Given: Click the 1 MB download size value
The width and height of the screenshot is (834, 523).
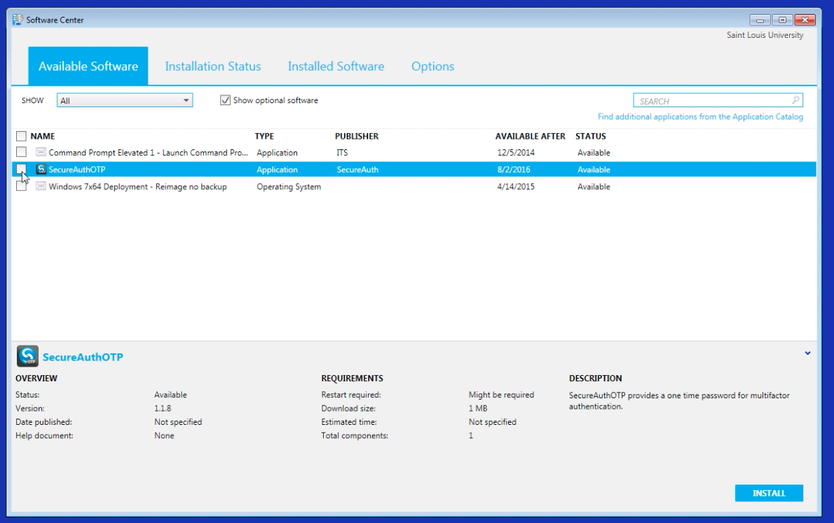Looking at the screenshot, I should click(x=478, y=409).
